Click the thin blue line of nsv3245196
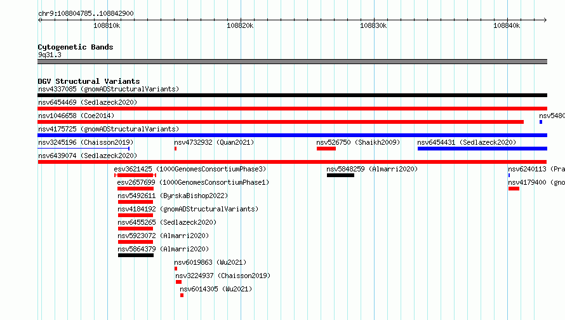Image resolution: width=565 pixels, height=320 pixels. point(83,149)
